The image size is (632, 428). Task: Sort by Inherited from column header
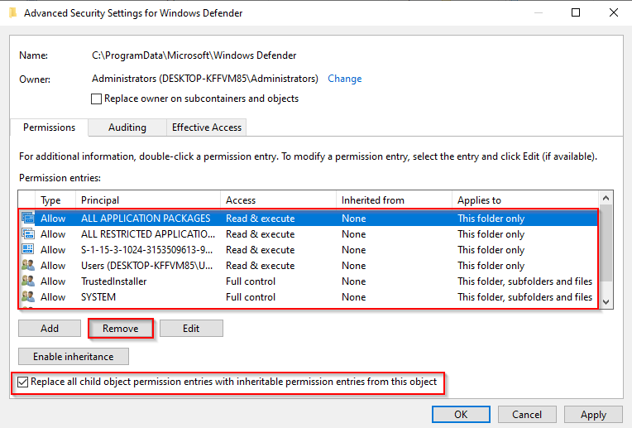[395, 200]
